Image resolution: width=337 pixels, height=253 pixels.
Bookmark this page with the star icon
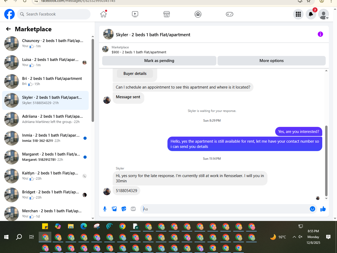pos(309,1)
